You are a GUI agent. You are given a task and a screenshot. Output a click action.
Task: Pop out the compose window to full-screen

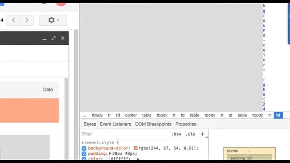pos(53,38)
